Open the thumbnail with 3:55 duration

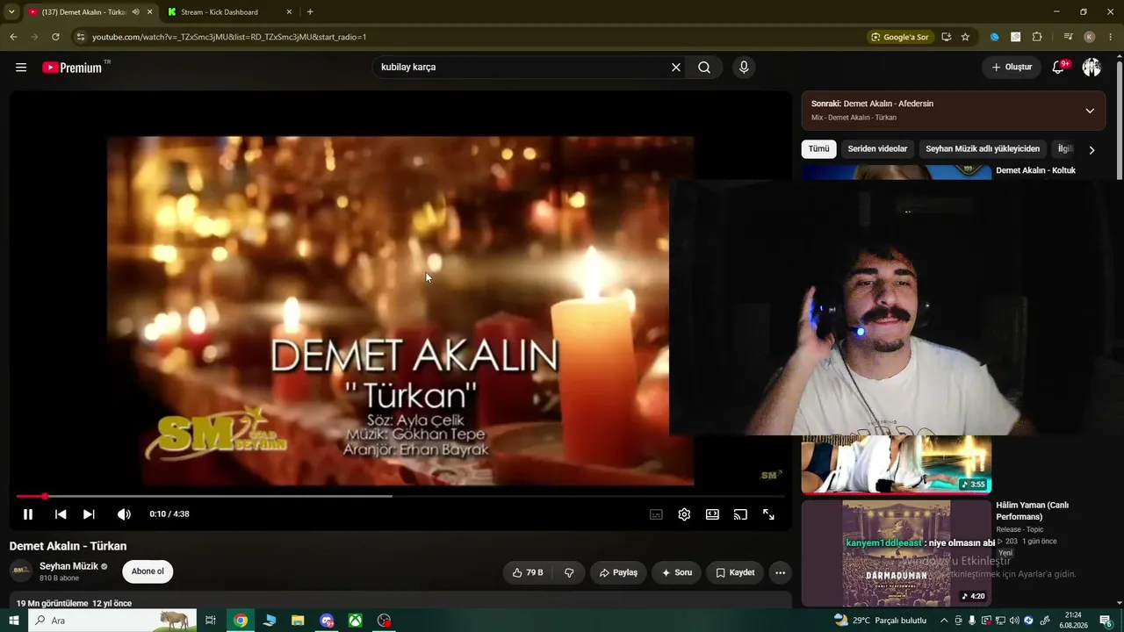pyautogui.click(x=897, y=465)
